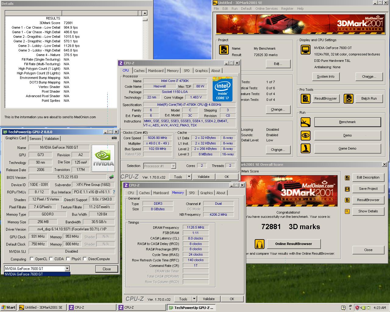Click the security shield tray icon
Screen dimensions: 390x312
tap(357, 308)
